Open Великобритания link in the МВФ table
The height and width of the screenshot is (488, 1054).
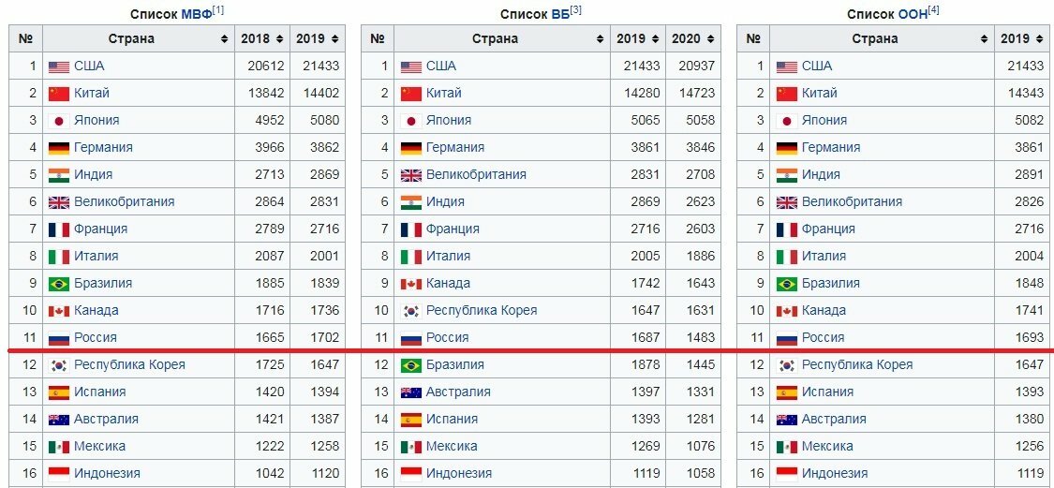click(125, 201)
